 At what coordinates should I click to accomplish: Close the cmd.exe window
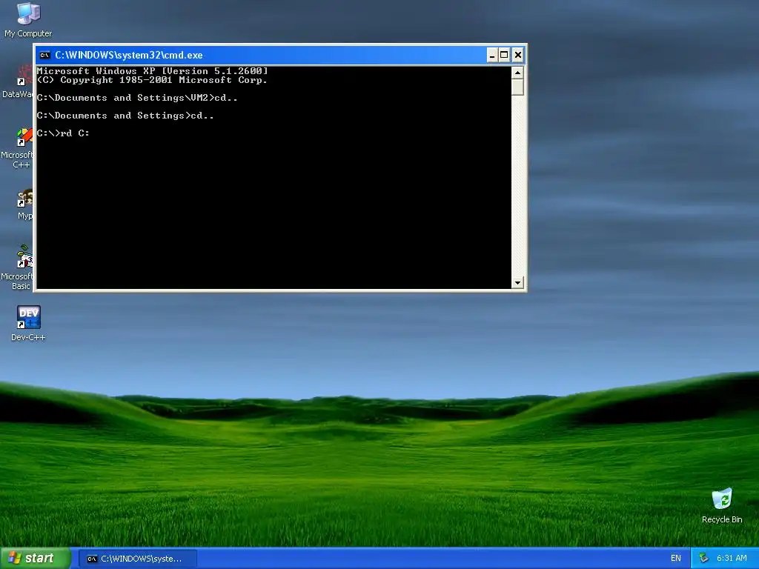point(517,55)
